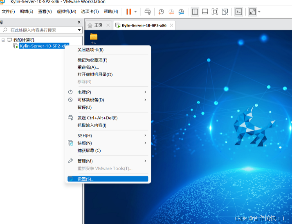Switch to the Kylin-Server-10-SP2-x86 tab

[x=144, y=25]
